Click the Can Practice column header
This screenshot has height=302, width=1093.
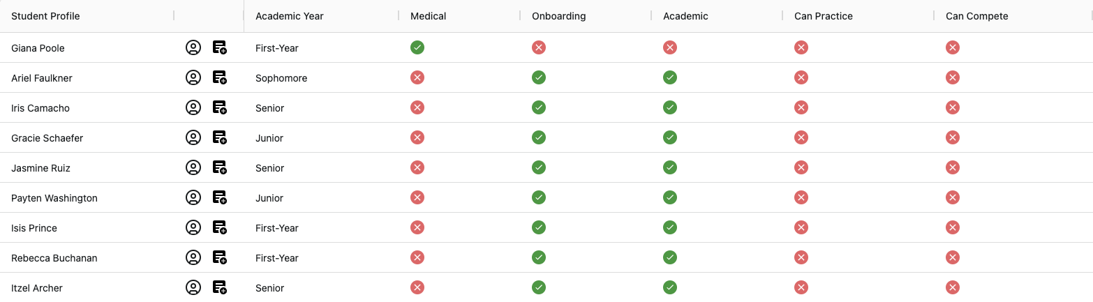point(824,16)
